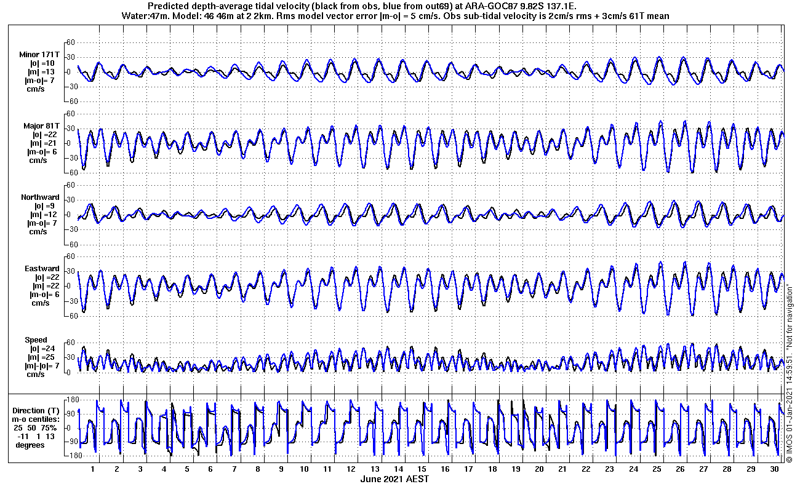
Task: Click the '-11 1 13' centile values
Action: (36, 436)
